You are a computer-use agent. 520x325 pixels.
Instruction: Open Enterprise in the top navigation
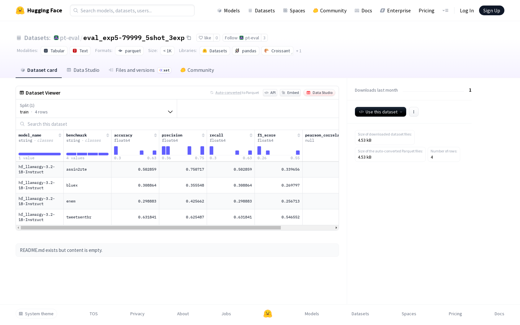[x=395, y=11]
